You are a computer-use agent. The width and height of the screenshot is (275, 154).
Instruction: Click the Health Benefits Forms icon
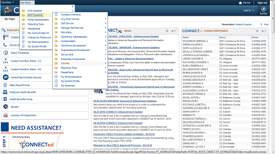[5, 99]
